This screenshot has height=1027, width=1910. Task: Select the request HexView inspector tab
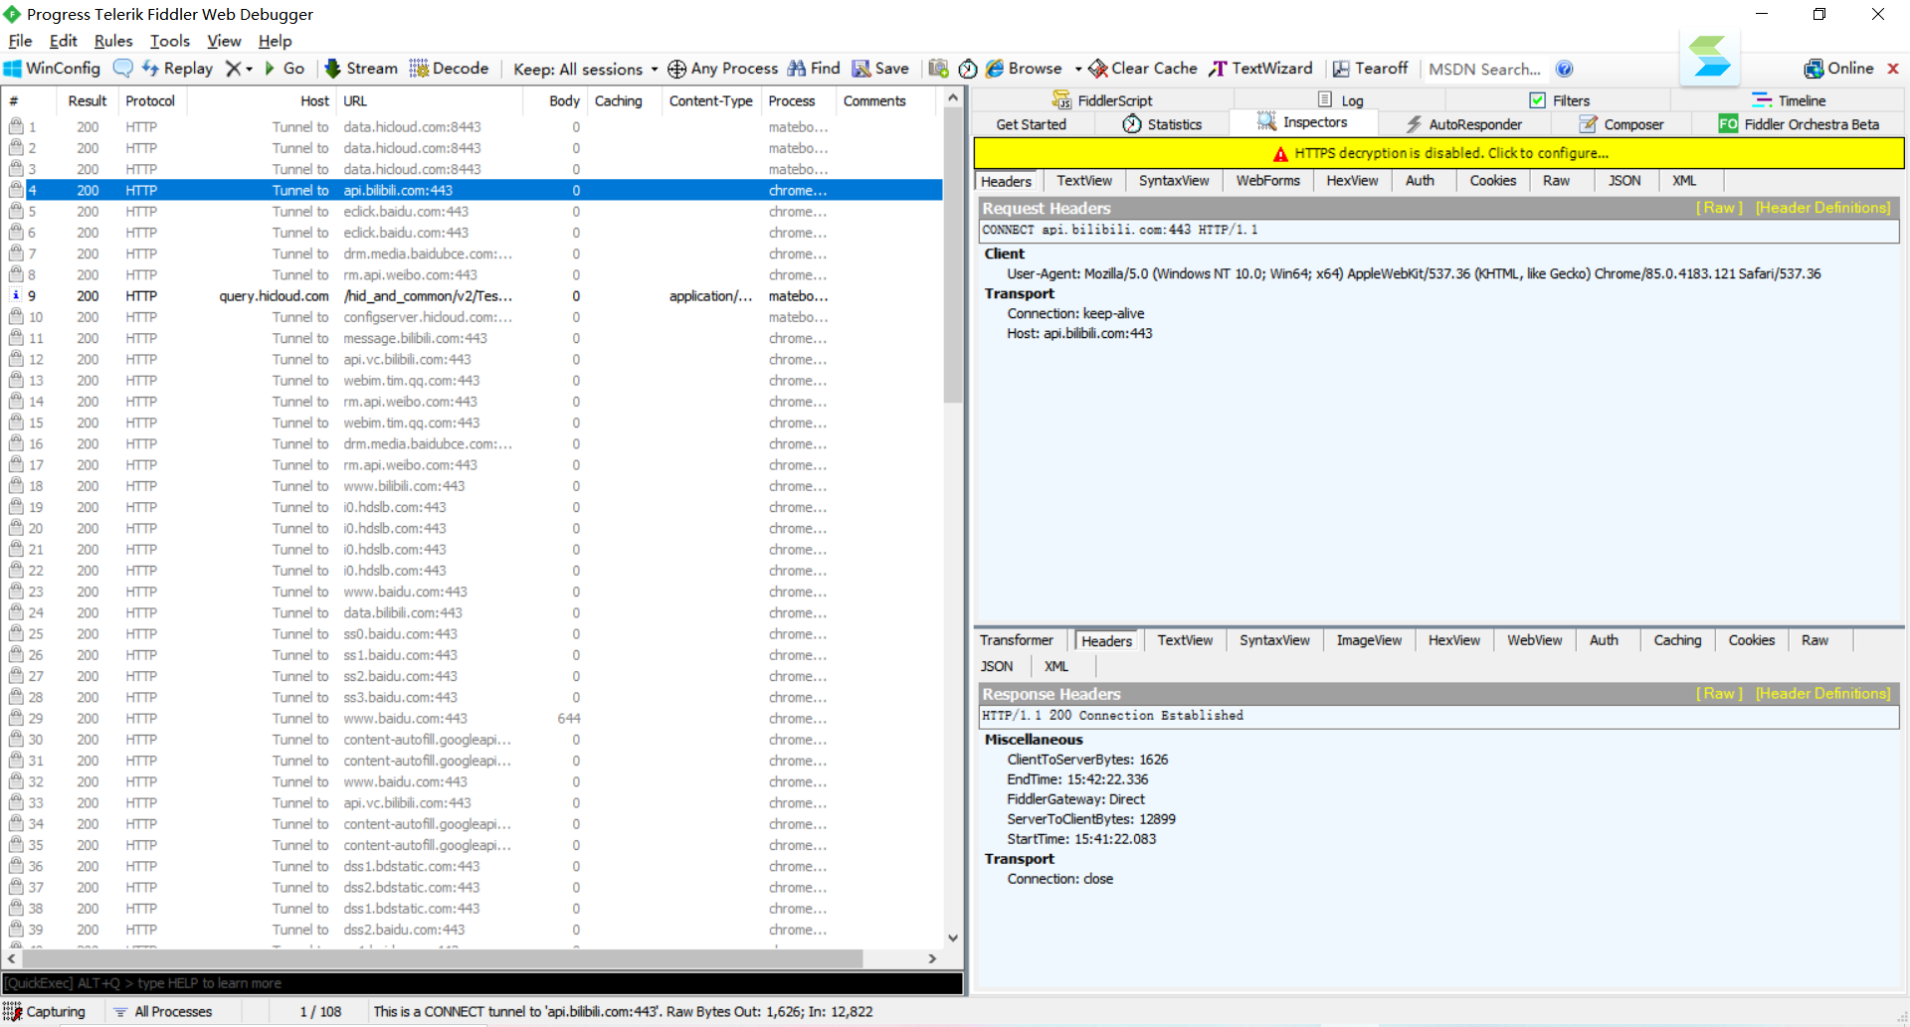[x=1352, y=181]
